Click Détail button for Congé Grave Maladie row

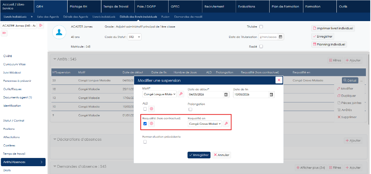tap(350, 81)
